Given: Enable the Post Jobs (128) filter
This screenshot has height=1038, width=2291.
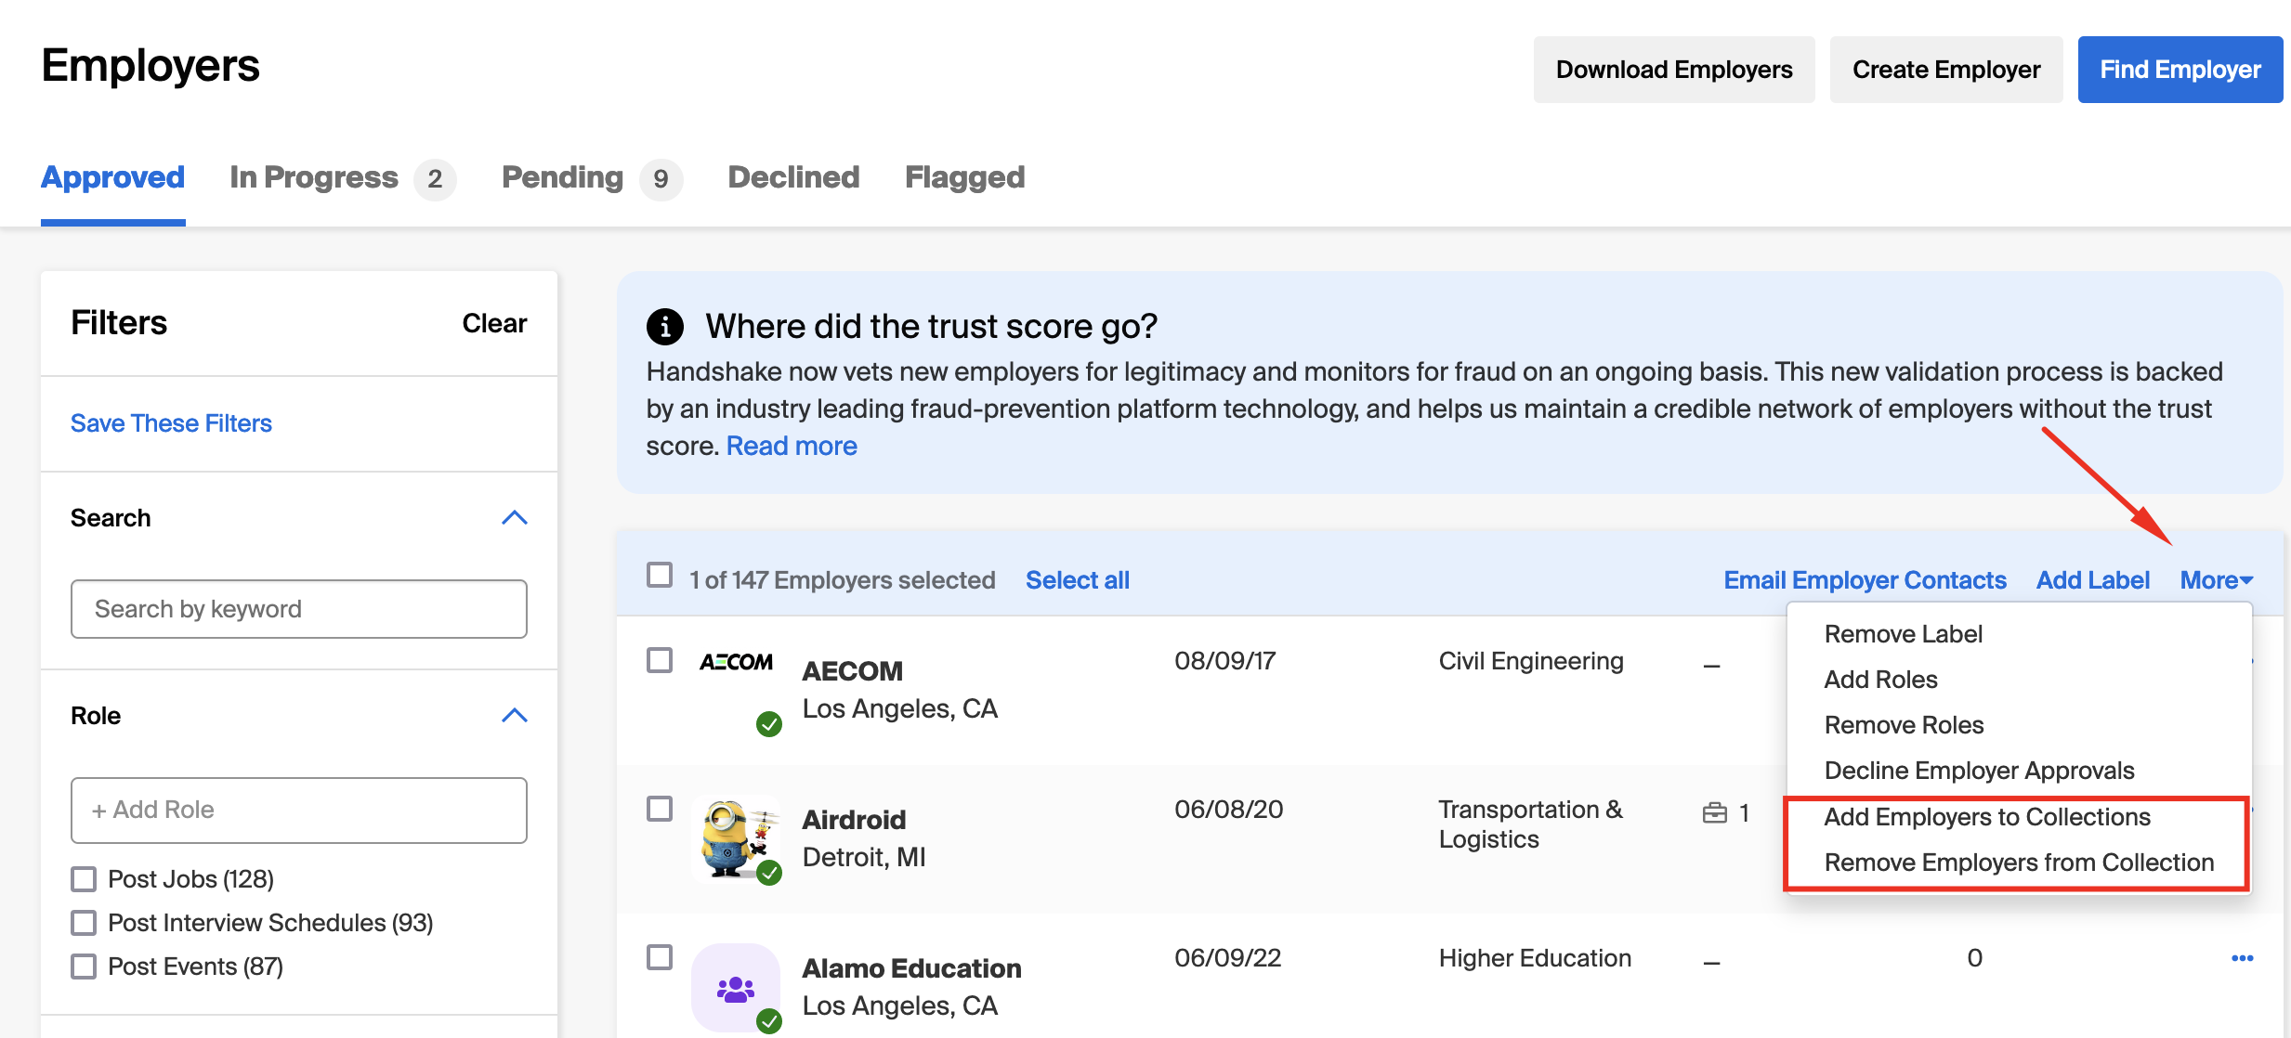Looking at the screenshot, I should click(x=84, y=879).
